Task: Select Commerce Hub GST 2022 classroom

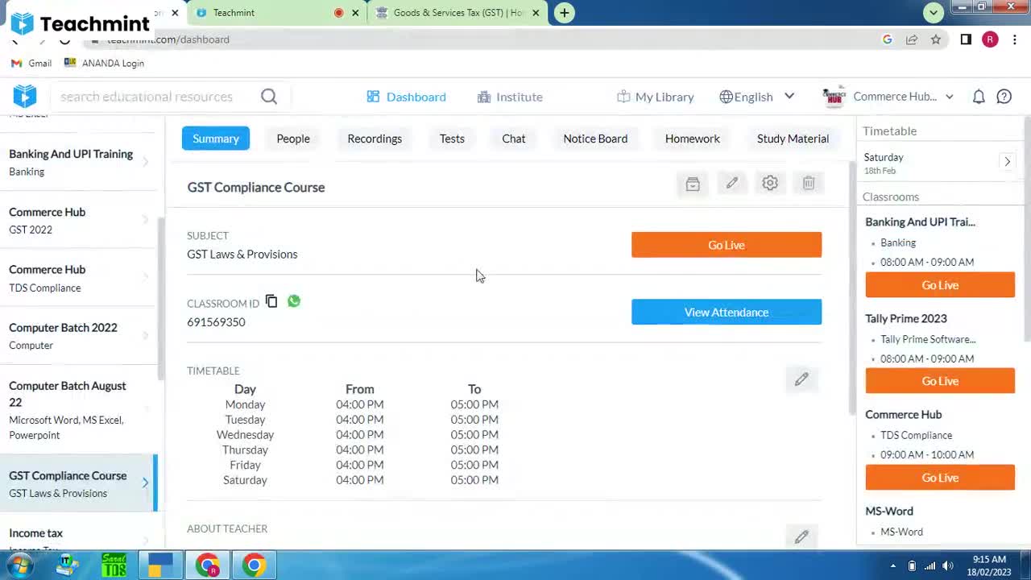Action: [79, 220]
